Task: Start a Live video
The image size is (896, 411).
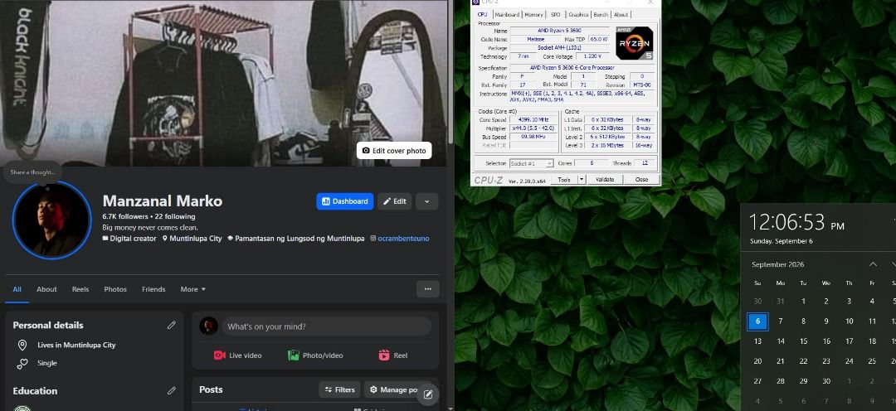Action: (x=238, y=355)
